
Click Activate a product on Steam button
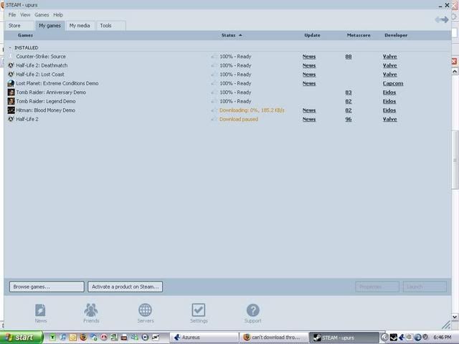coord(126,287)
